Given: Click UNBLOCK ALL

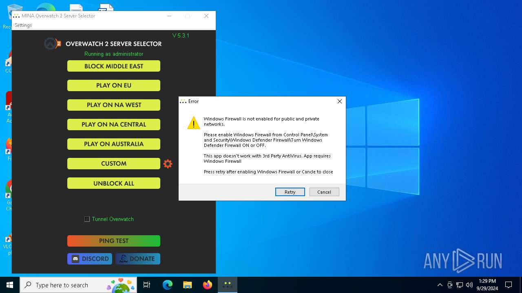Looking at the screenshot, I should pos(114,183).
